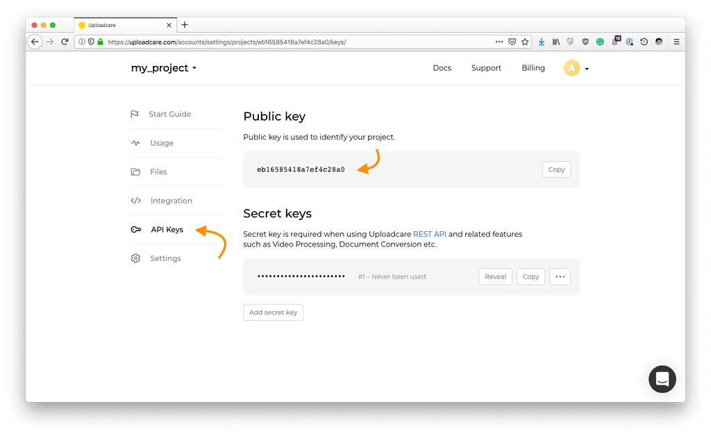Viewport: 711px width, 436px height.
Task: Open the secret key ellipsis menu
Action: tap(560, 276)
